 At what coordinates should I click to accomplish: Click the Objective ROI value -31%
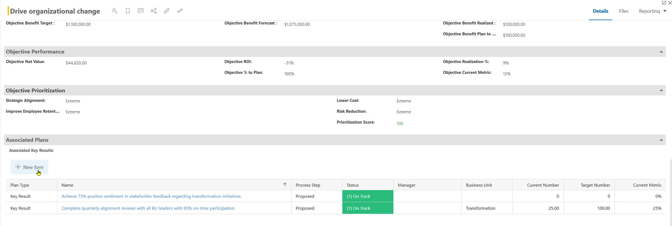coord(289,63)
